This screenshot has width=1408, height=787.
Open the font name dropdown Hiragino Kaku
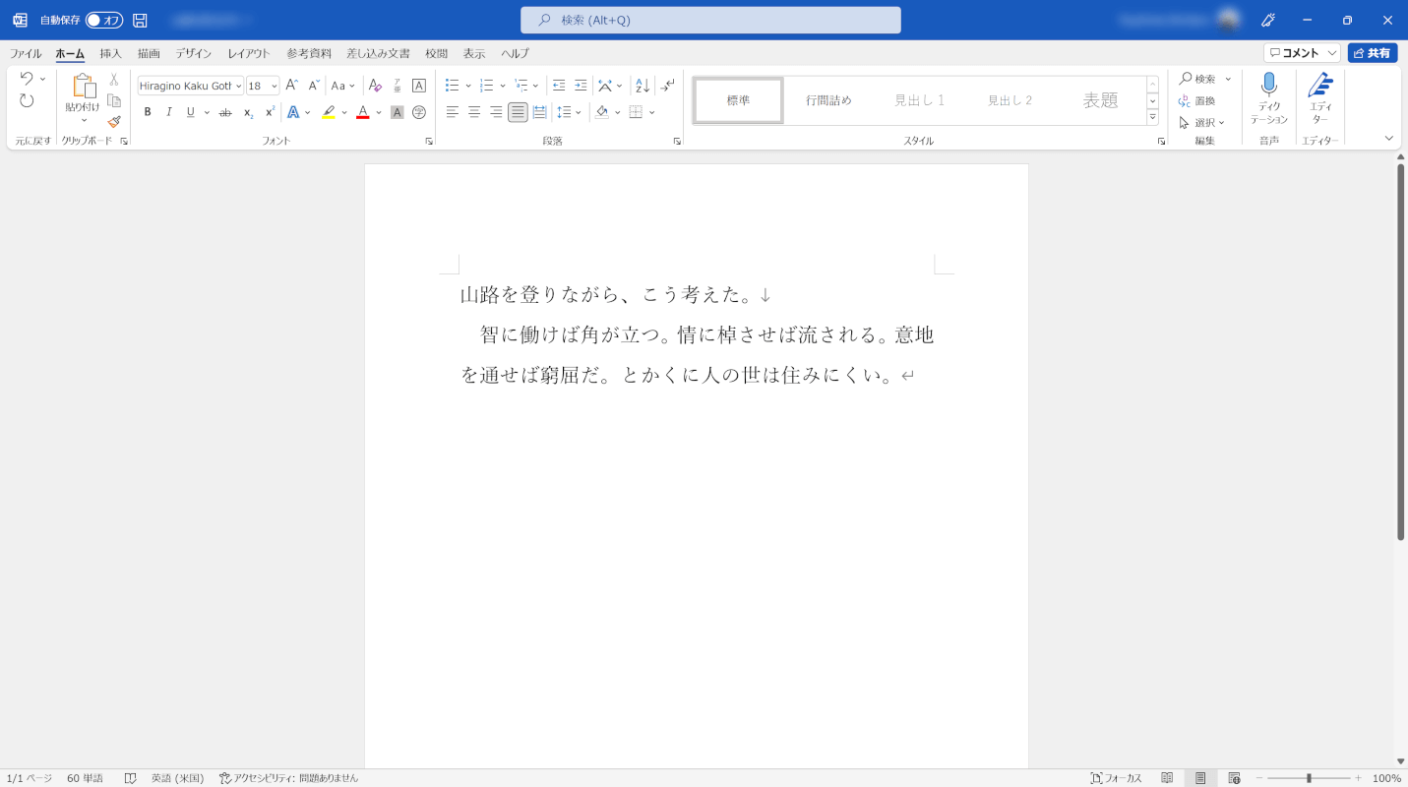click(239, 86)
